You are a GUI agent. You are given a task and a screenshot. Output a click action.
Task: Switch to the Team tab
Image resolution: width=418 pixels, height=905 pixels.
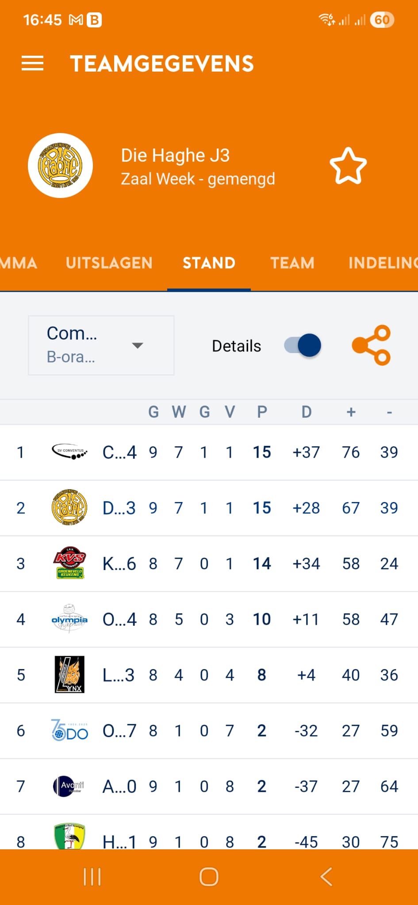pos(292,263)
